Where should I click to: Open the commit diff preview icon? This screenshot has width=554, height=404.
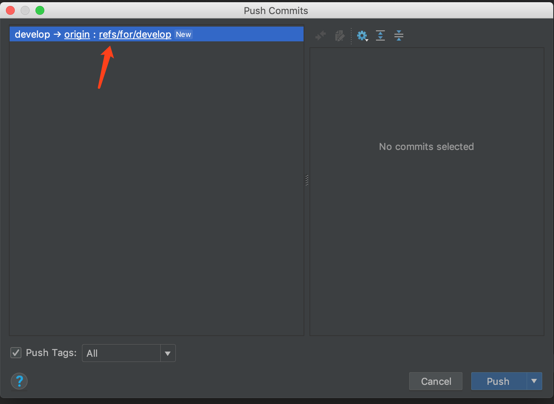click(339, 35)
